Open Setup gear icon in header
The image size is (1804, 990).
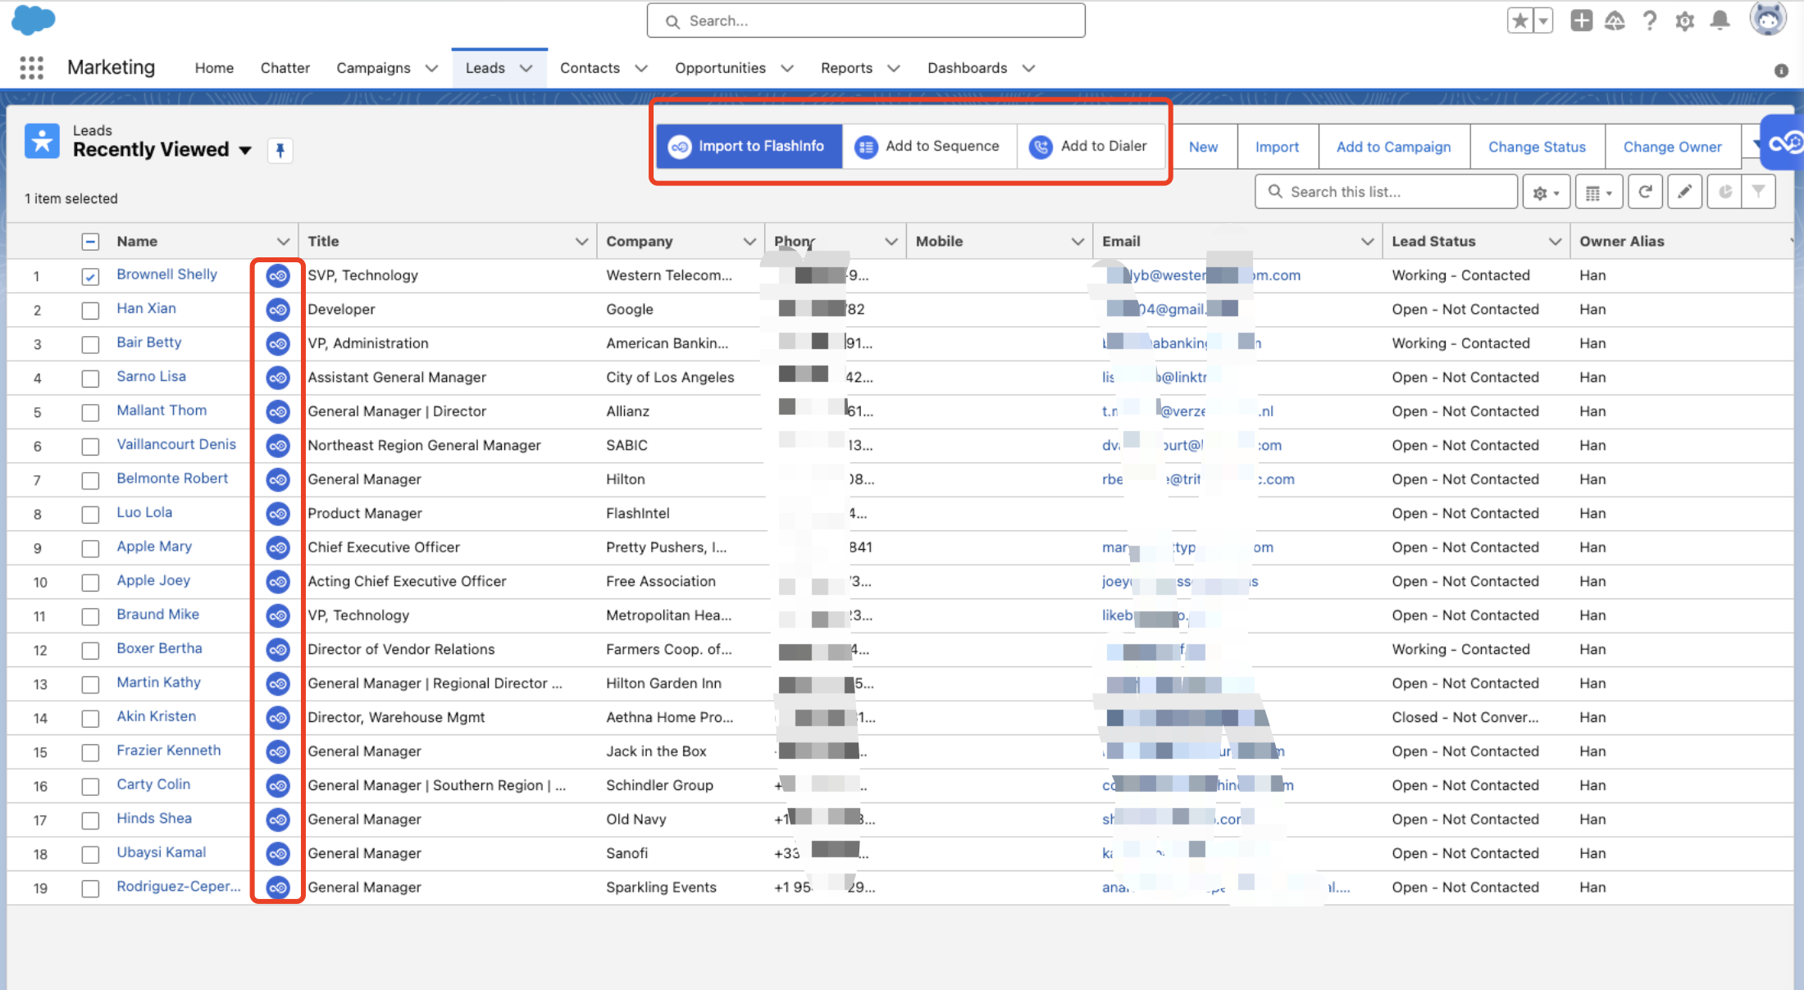point(1684,21)
